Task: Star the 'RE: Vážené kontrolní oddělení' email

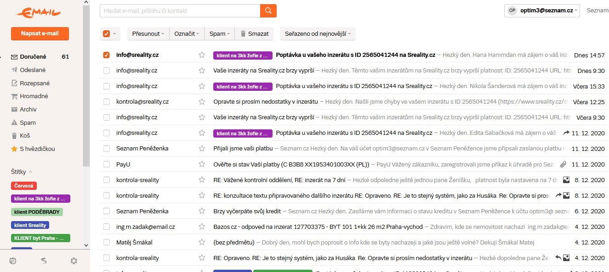Action: click(202, 180)
